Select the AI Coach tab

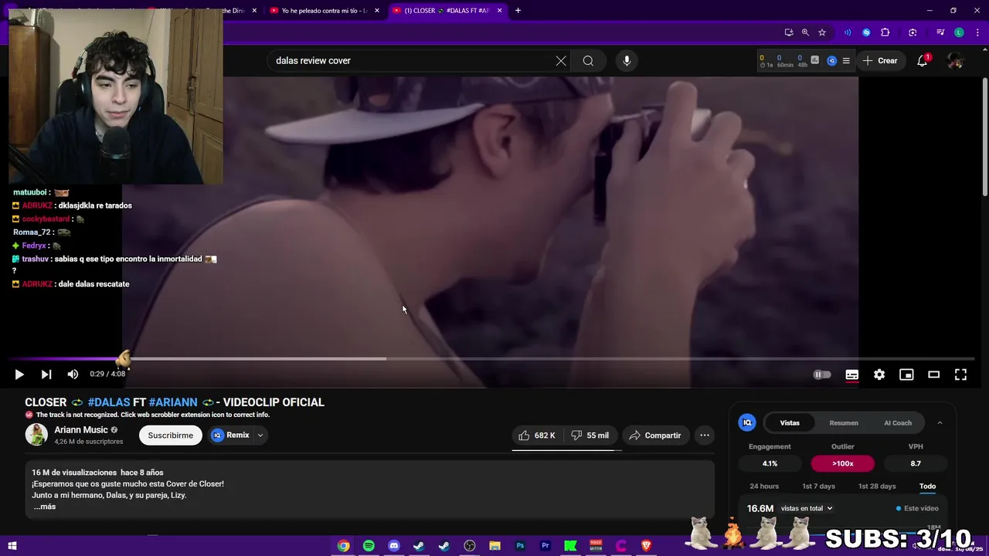coord(898,423)
